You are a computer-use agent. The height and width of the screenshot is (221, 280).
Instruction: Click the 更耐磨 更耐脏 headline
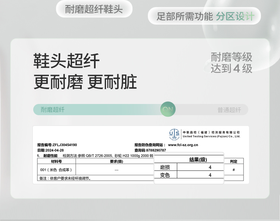85,82
